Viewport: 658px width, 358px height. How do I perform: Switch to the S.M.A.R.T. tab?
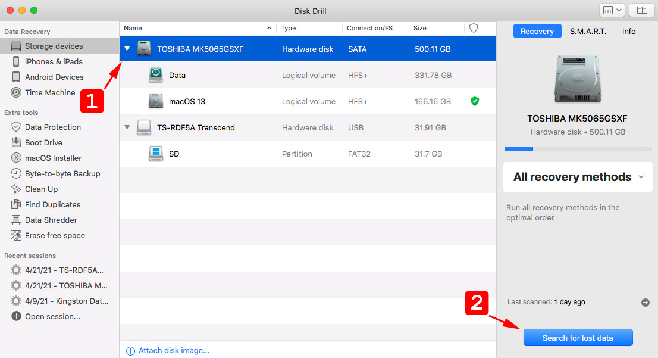[588, 31]
